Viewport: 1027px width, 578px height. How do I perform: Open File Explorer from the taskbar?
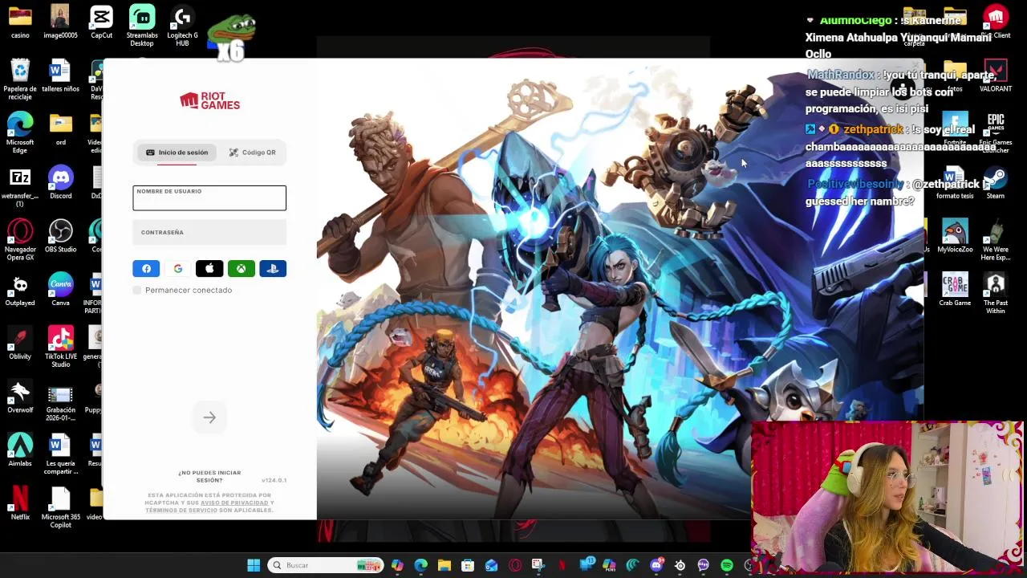(x=444, y=565)
